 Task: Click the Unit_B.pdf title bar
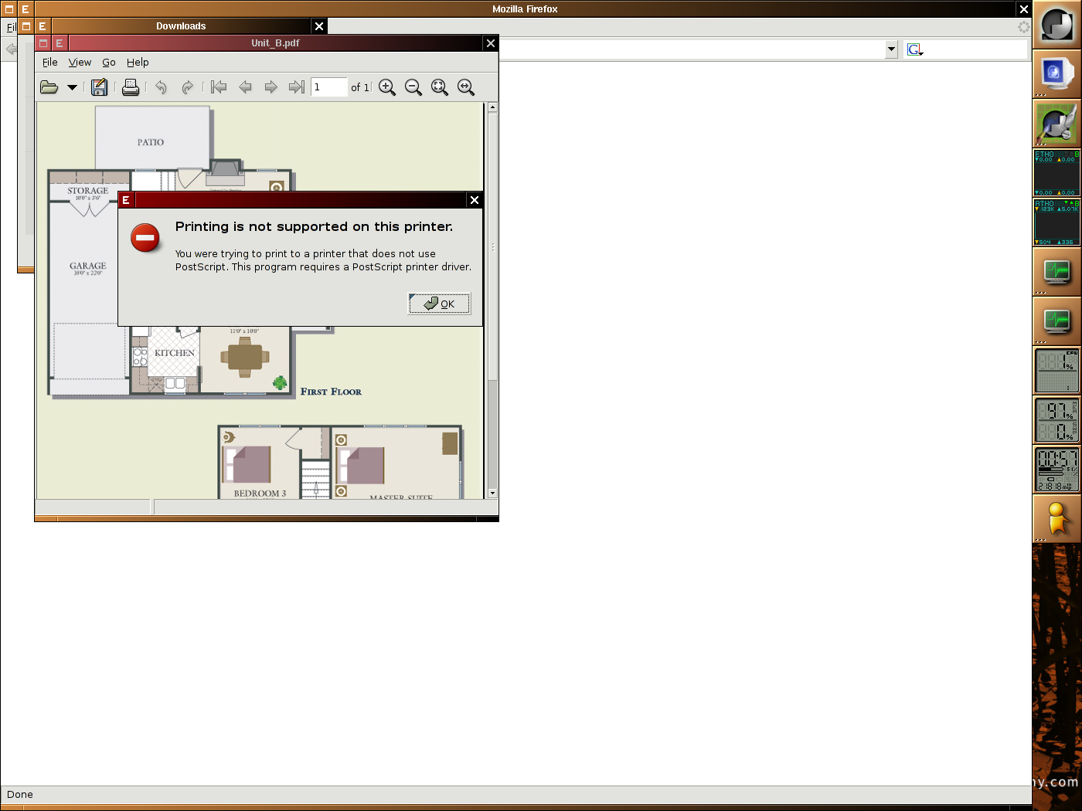click(x=275, y=43)
